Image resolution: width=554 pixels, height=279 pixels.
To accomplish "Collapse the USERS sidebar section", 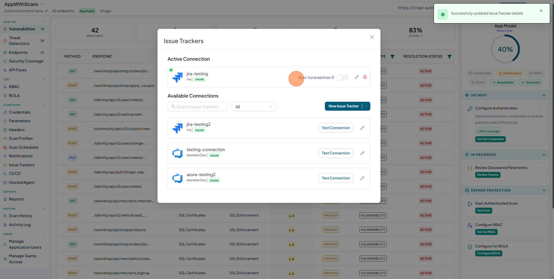I will click(43, 234).
